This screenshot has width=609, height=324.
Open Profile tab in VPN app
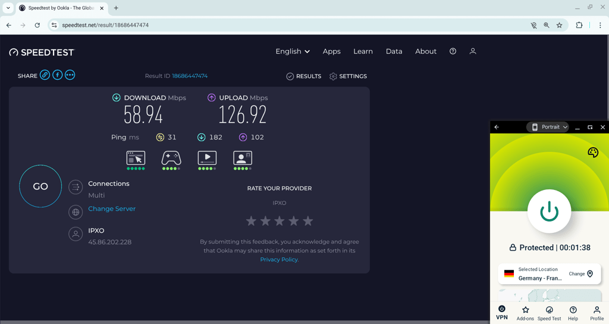(597, 313)
